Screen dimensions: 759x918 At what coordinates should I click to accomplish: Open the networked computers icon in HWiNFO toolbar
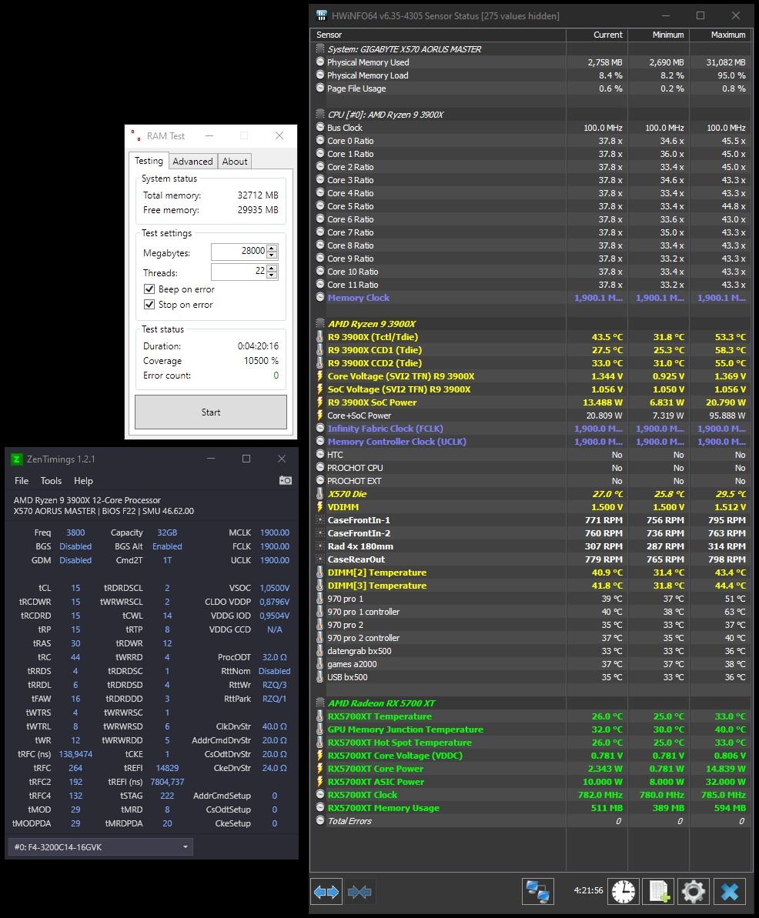pos(537,892)
